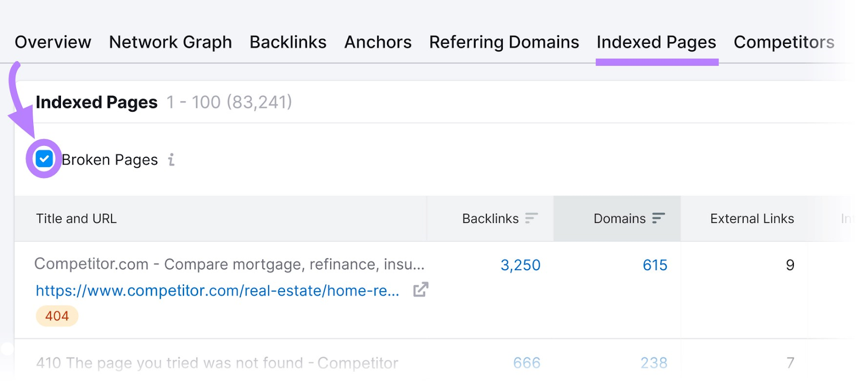Select the Indexed Pages tab
856x381 pixels.
point(656,42)
